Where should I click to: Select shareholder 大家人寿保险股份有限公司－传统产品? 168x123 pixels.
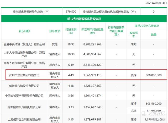click(x=24, y=65)
